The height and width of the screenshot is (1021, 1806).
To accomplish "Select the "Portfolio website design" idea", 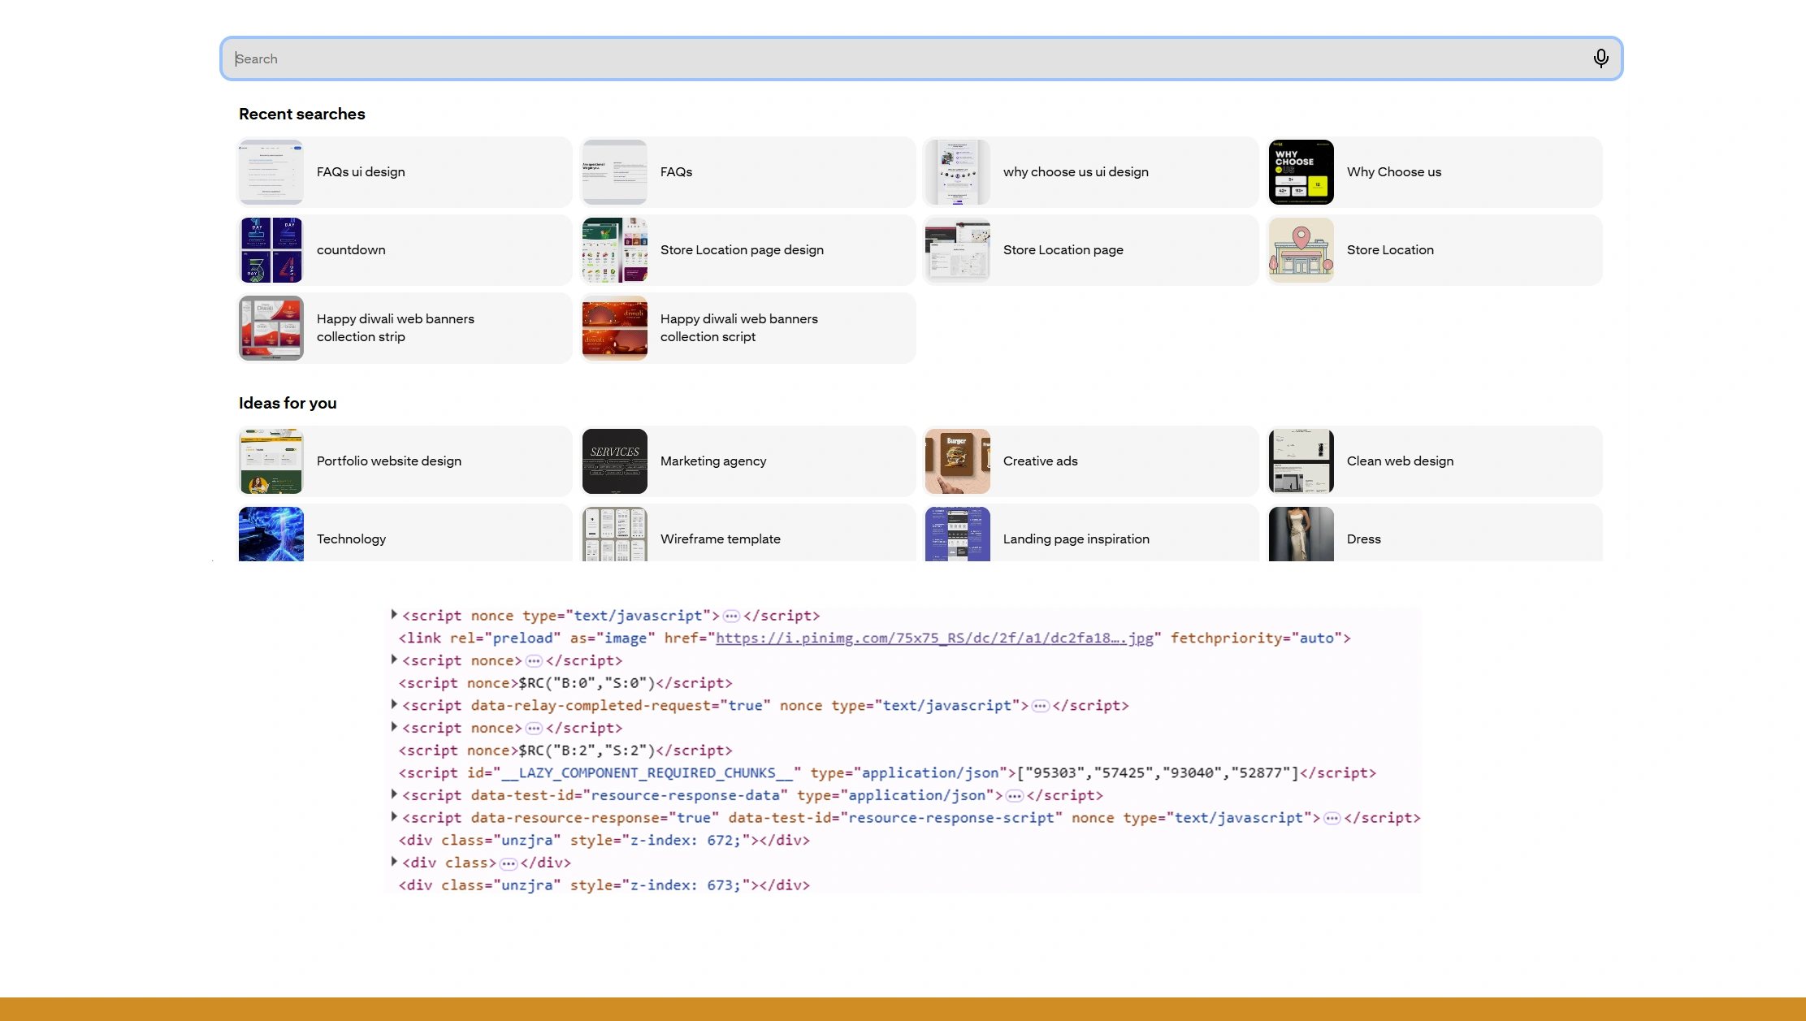I will 404,461.
